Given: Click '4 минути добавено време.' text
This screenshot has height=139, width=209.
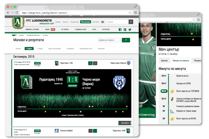Looking at the screenshot, I should 188,106.
